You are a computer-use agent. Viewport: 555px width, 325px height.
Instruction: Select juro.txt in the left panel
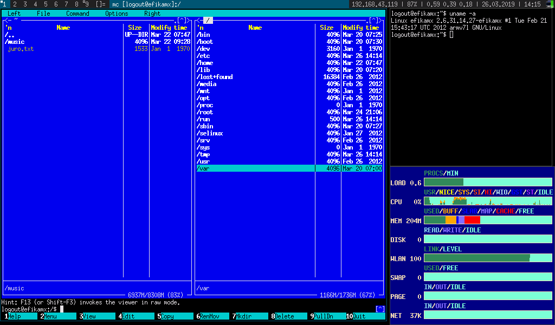21,49
